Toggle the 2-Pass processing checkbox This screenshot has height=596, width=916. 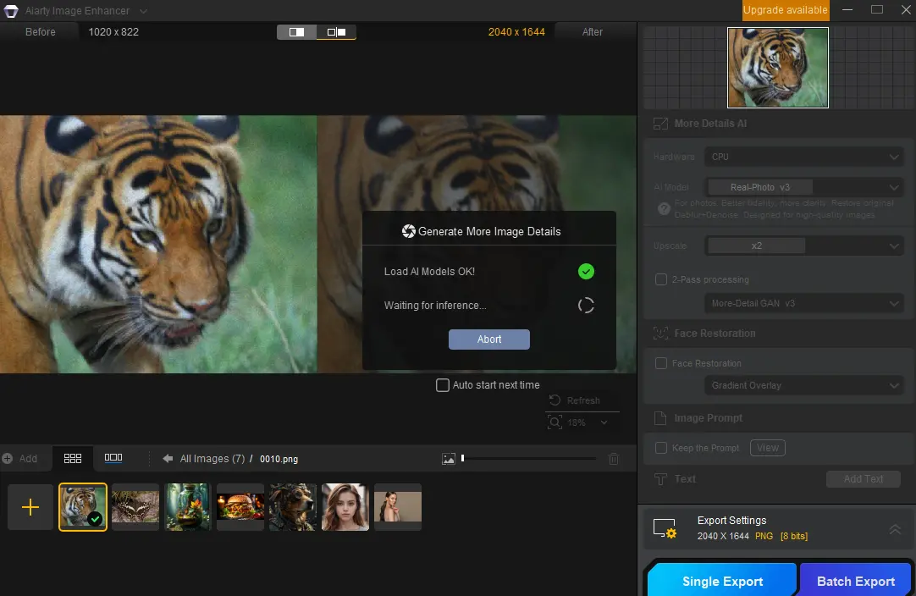(661, 279)
